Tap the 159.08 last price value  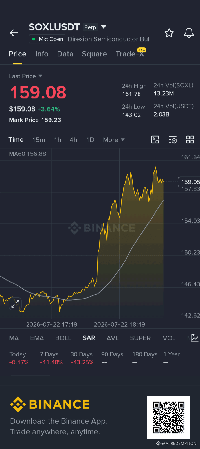point(38,92)
